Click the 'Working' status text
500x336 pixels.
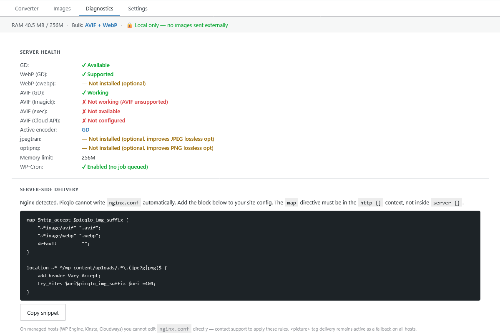click(x=95, y=93)
